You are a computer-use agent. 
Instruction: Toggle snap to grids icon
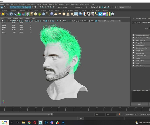click(x=40, y=7)
